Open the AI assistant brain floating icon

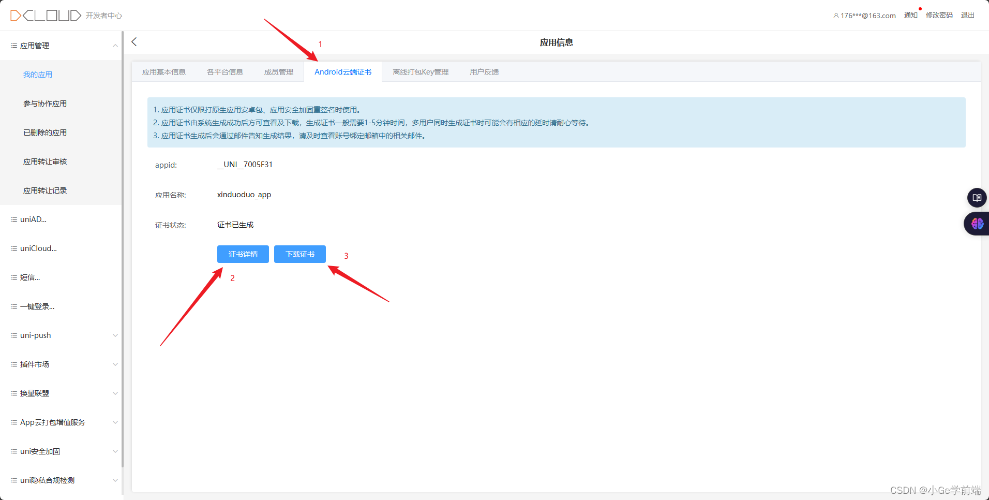click(x=977, y=224)
